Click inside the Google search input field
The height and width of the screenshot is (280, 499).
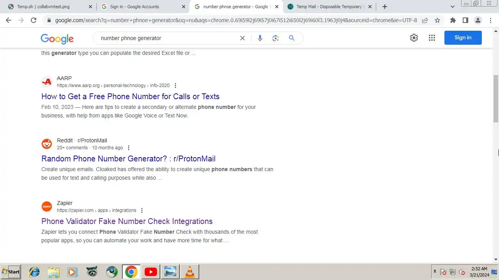coord(168,38)
